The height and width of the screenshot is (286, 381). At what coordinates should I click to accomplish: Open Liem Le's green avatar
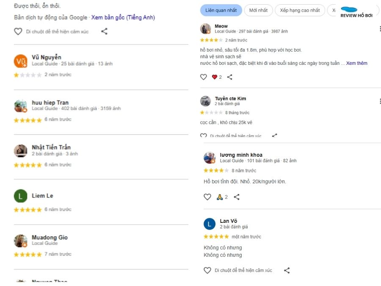(x=21, y=196)
